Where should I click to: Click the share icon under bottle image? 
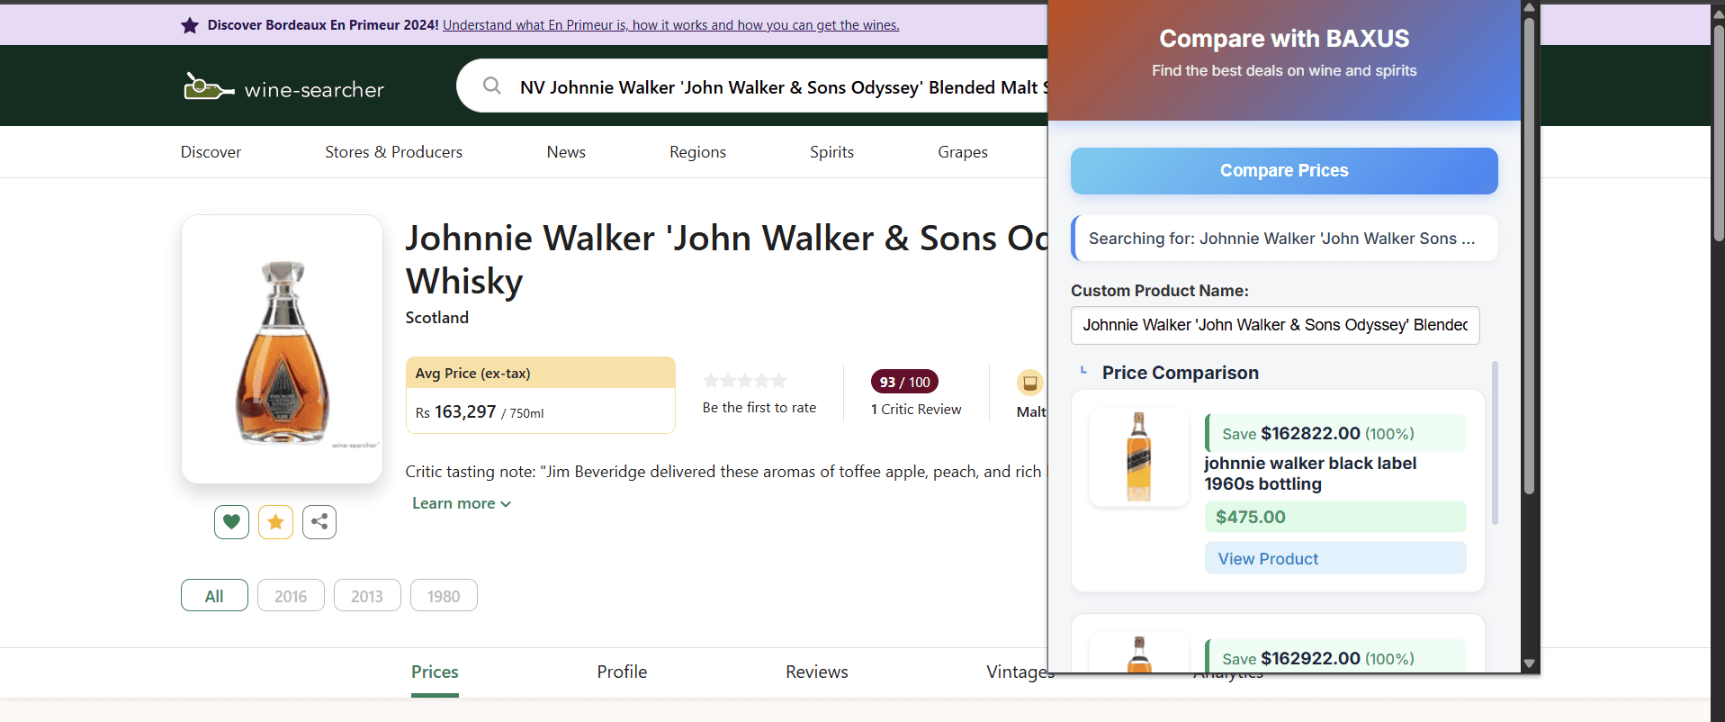(x=319, y=522)
